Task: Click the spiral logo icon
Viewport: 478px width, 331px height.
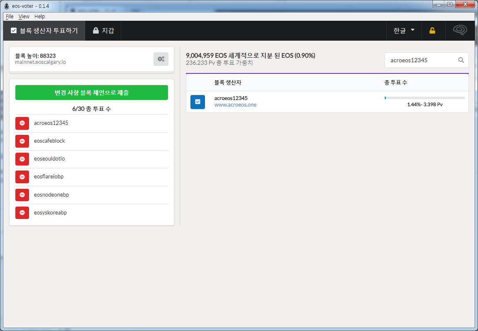Action: pos(460,30)
